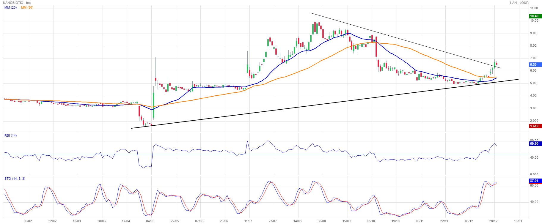Click the 16/01 date label
This screenshot has height=224, width=542.
[518, 221]
